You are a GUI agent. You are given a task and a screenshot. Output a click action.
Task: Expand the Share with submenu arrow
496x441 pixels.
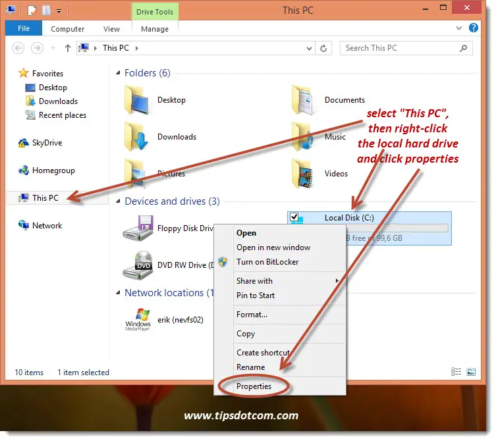click(337, 280)
